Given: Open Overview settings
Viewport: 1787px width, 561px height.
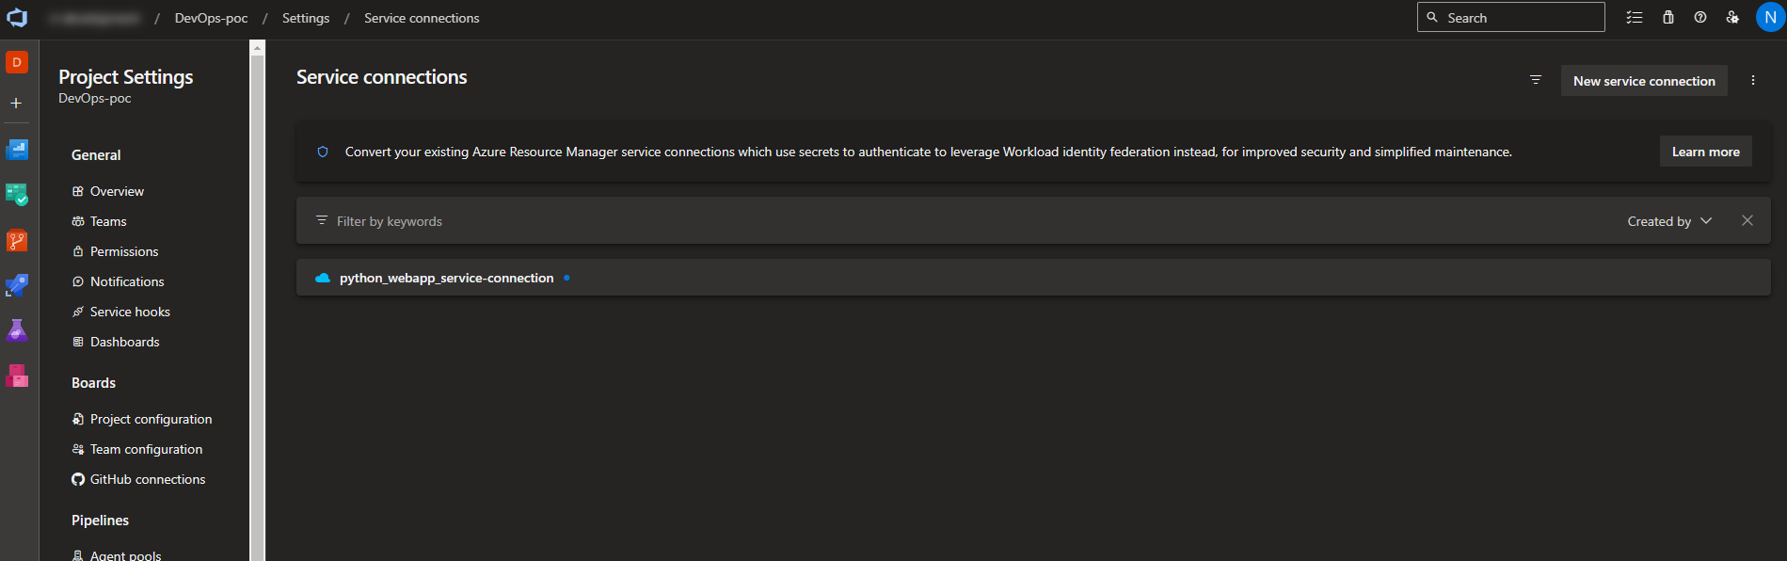Looking at the screenshot, I should (117, 191).
